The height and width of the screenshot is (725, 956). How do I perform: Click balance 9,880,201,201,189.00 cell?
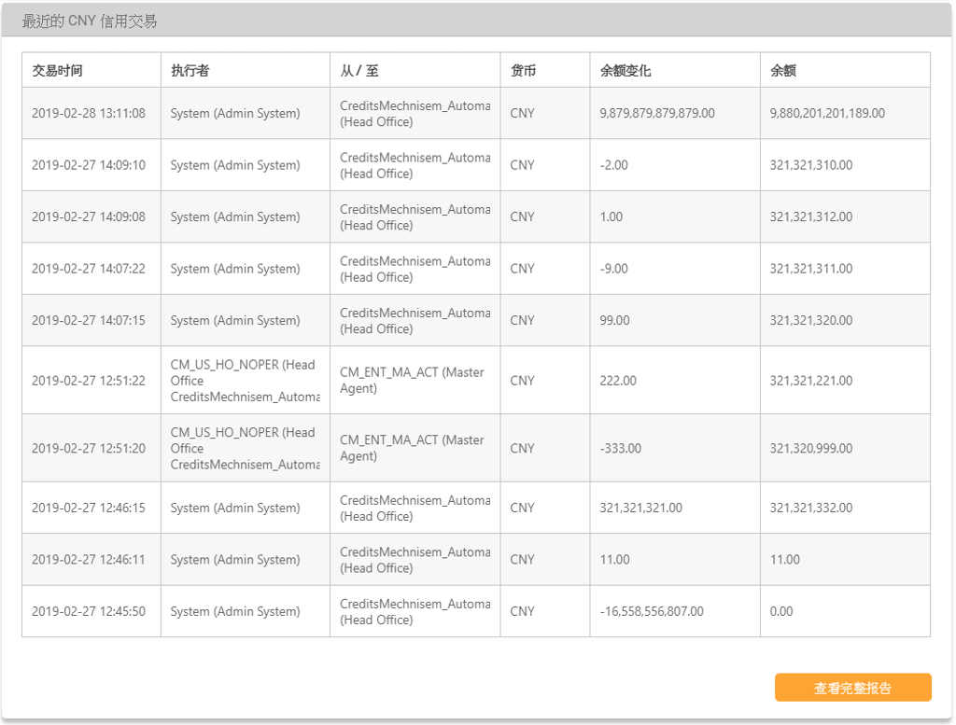click(827, 114)
